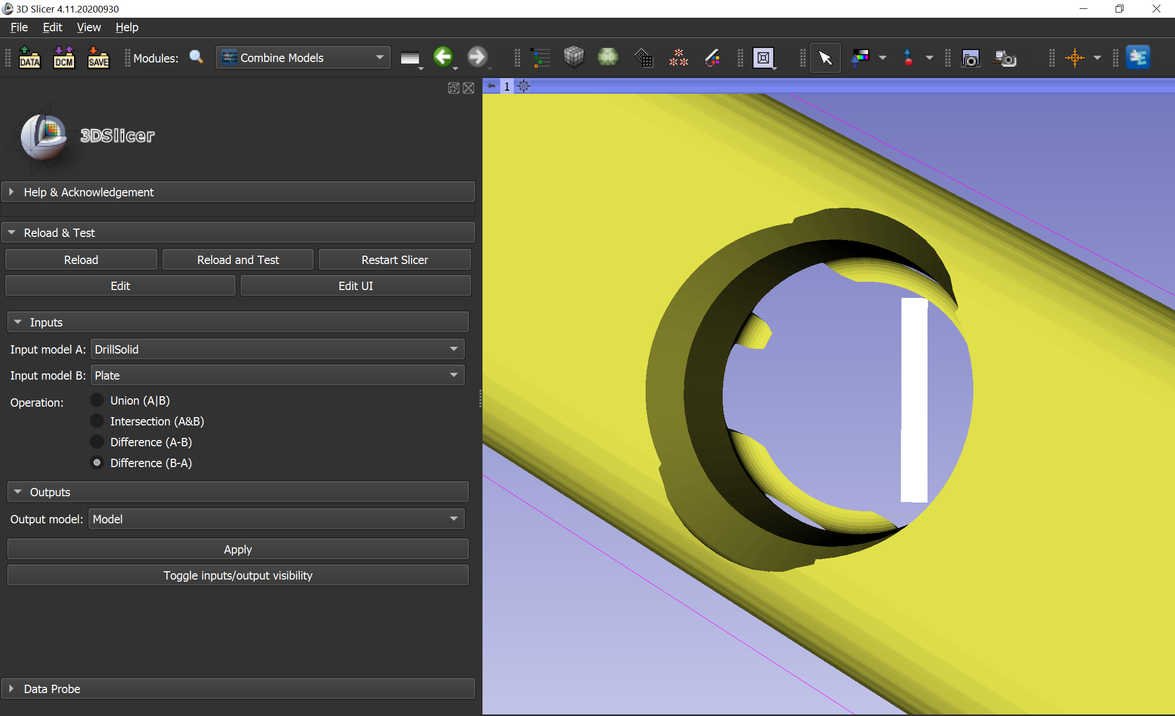Open the View menu
Viewport: 1175px width, 716px height.
click(x=88, y=27)
